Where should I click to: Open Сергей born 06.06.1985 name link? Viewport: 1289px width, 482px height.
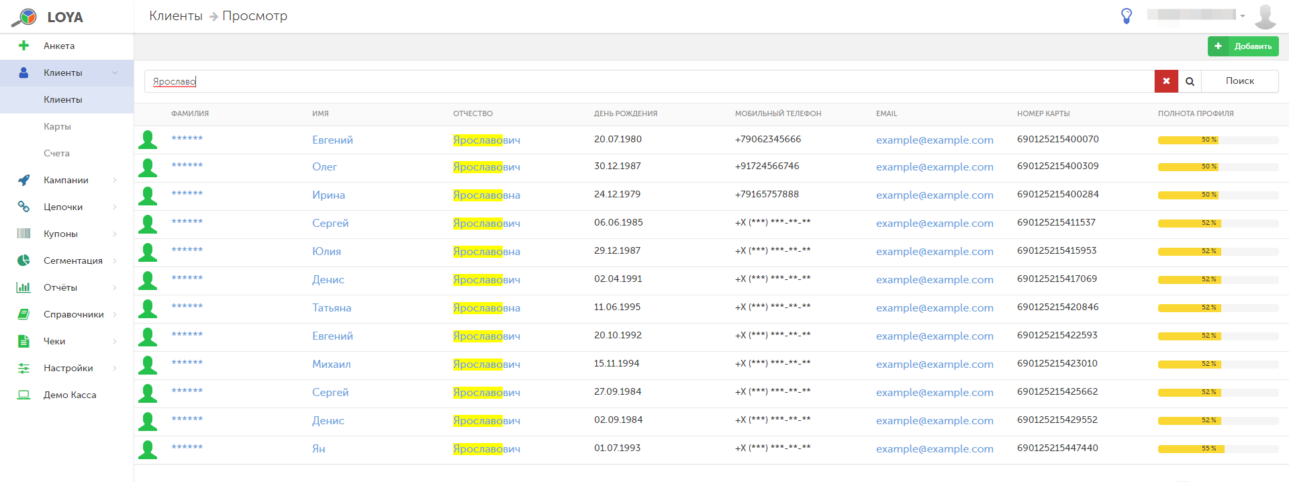330,223
